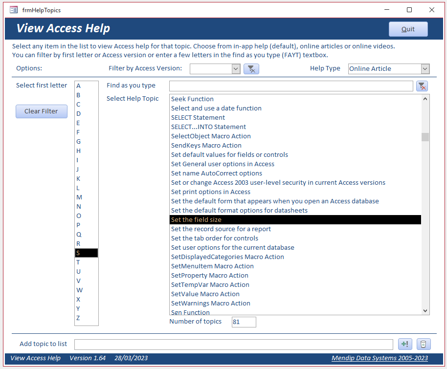Select 'SelectObject Macro Action' topic
447x369 pixels.
295,136
